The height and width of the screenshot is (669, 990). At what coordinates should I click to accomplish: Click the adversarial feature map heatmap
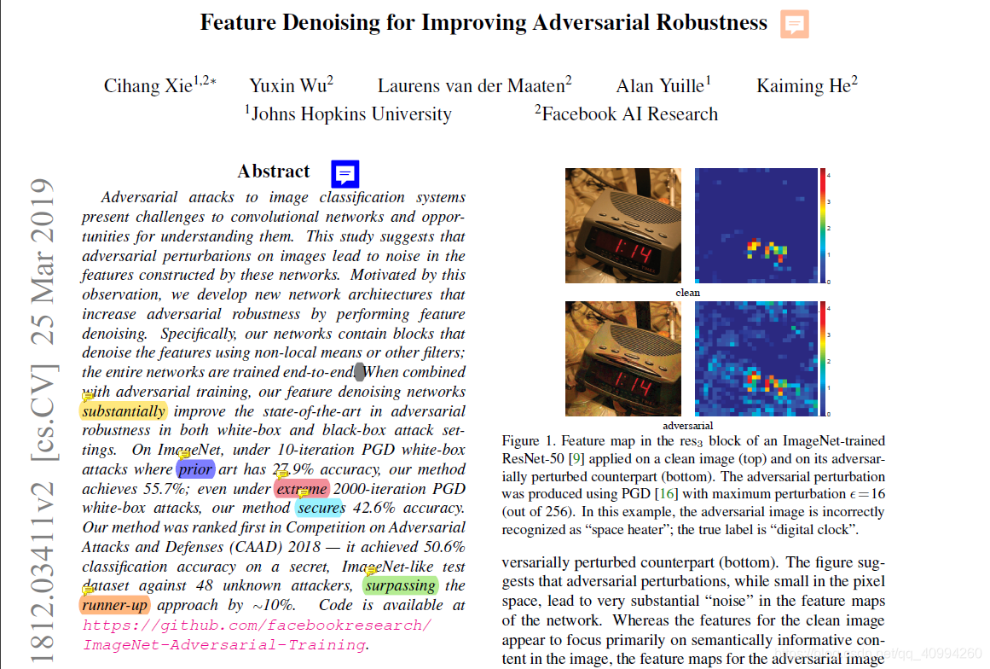pos(756,359)
